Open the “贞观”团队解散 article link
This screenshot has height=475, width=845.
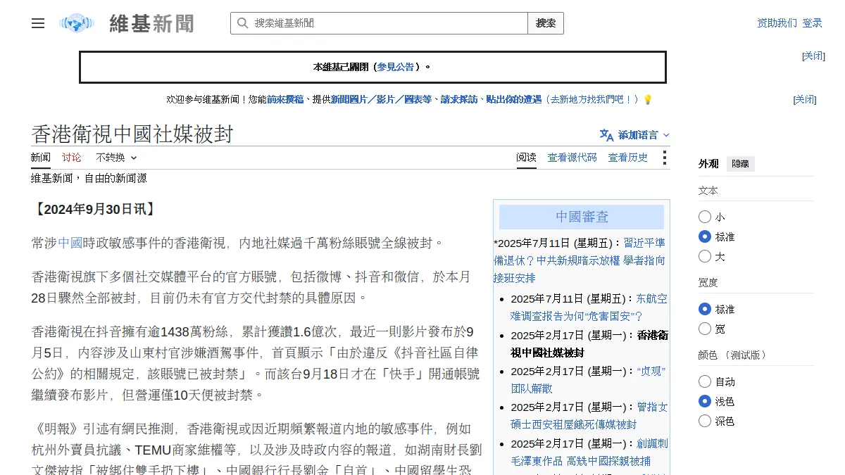[x=587, y=379]
